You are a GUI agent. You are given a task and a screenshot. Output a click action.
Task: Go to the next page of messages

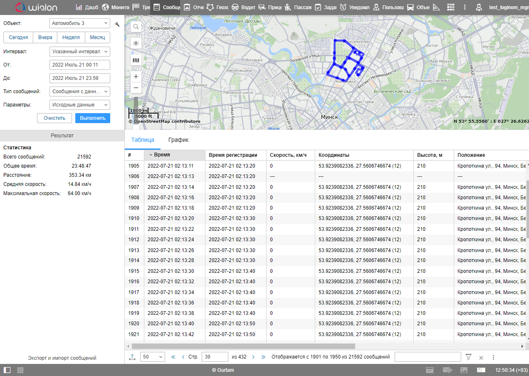point(253,357)
